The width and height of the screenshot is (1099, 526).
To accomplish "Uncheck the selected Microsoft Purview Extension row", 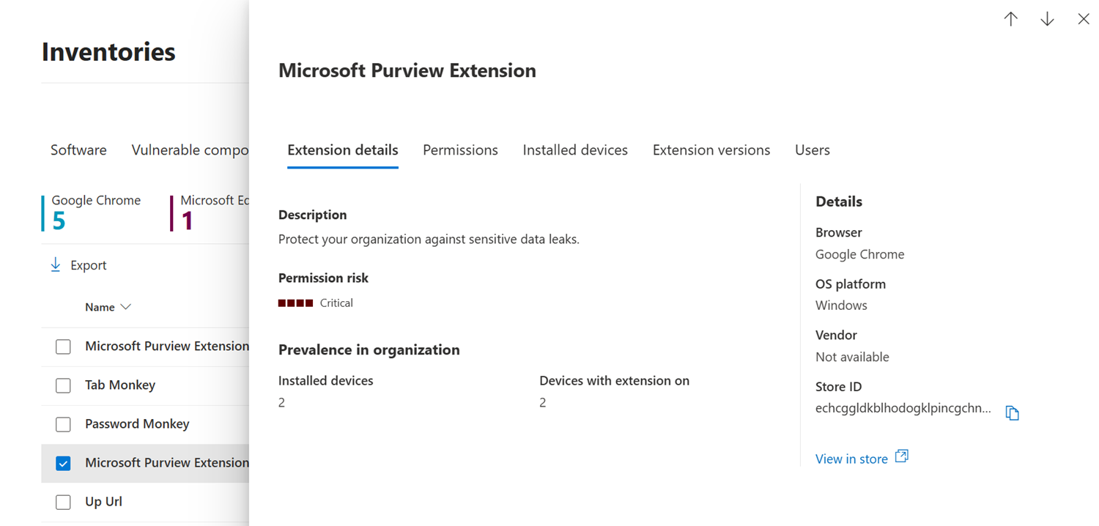I will pos(63,463).
